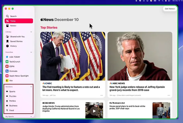Click the Spotlight search icon in menu bar
183x123 pixels.
coord(163,1)
